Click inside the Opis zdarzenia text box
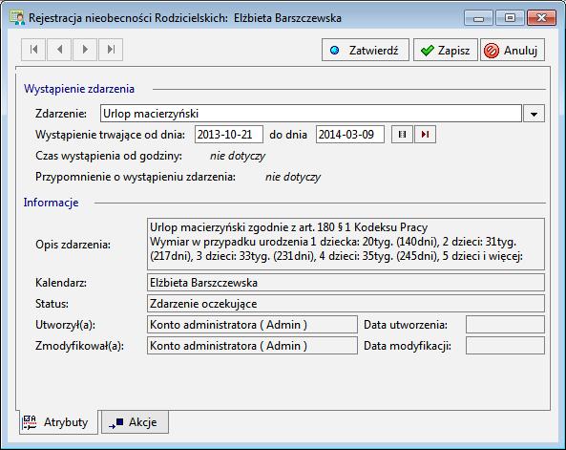Screen dimensions: 566x450 [x=346, y=244]
